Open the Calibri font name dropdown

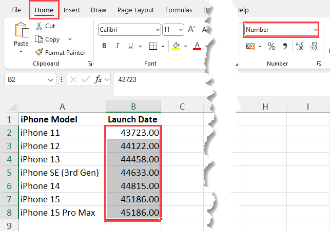click(x=158, y=30)
